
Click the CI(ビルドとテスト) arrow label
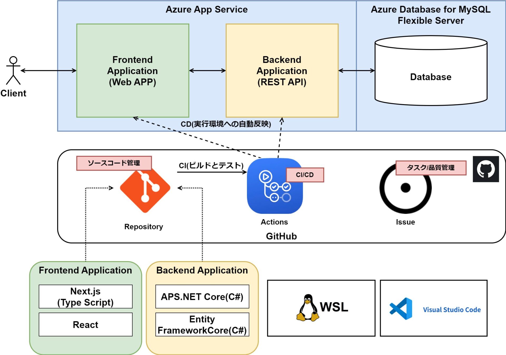pos(211,165)
